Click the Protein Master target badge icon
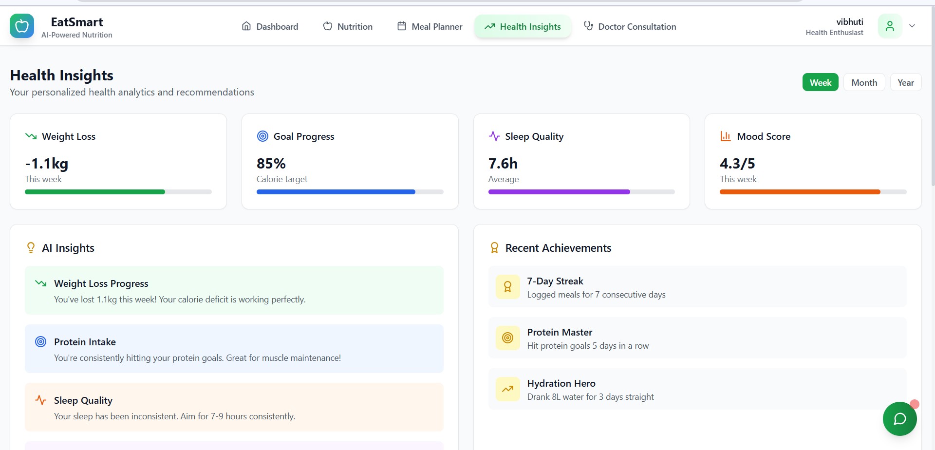 [507, 338]
